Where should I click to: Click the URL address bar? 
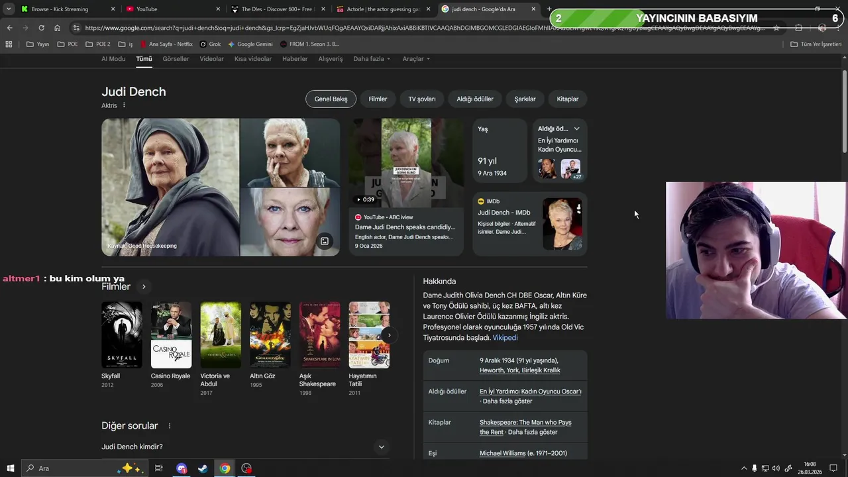[x=424, y=28]
